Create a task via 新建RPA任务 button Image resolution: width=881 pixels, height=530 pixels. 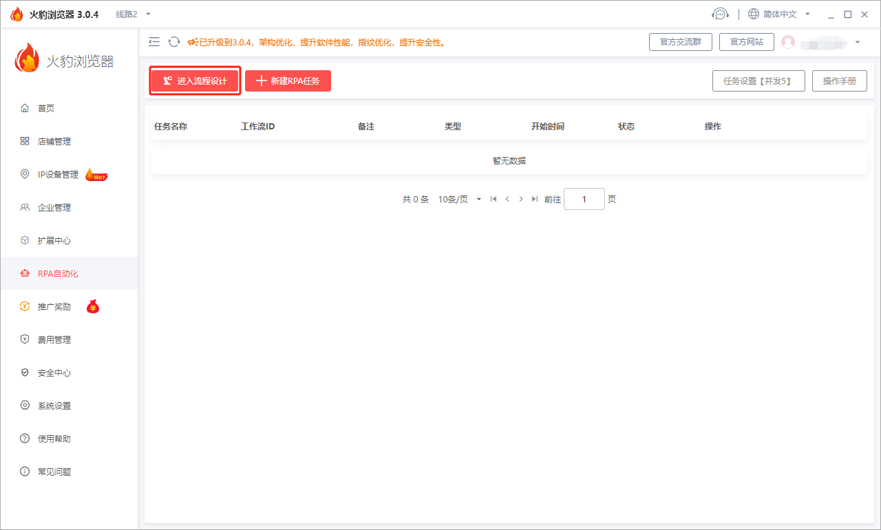click(x=288, y=81)
